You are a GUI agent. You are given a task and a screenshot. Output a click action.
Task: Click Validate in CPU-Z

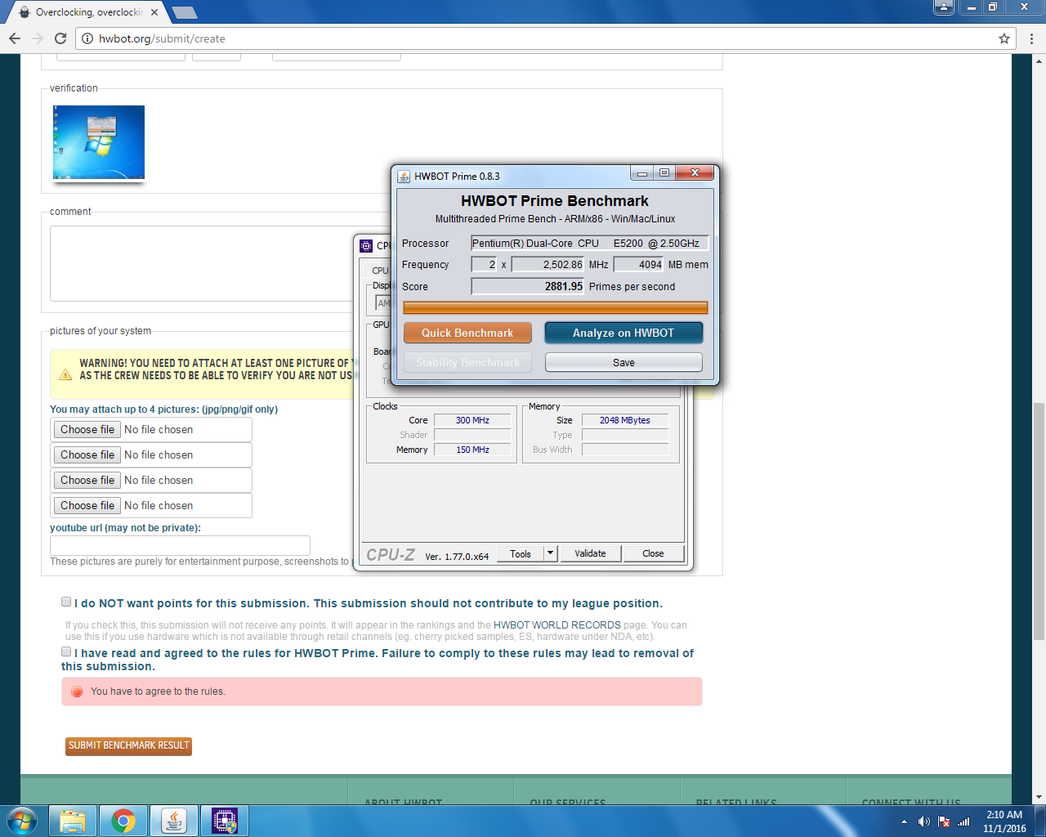click(x=590, y=553)
